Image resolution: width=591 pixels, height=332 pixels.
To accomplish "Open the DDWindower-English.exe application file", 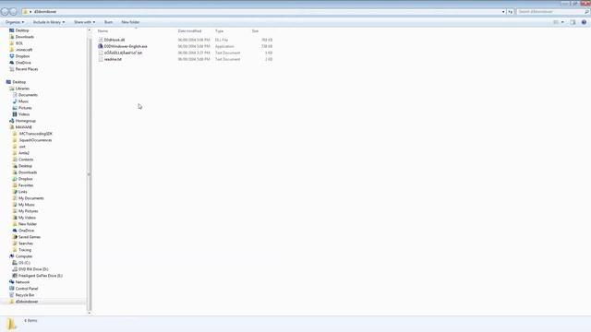I will tap(126, 46).
